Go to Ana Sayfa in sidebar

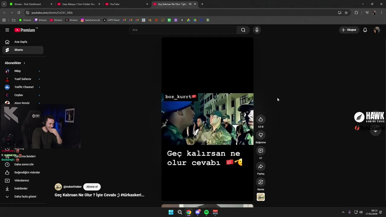[x=23, y=42]
